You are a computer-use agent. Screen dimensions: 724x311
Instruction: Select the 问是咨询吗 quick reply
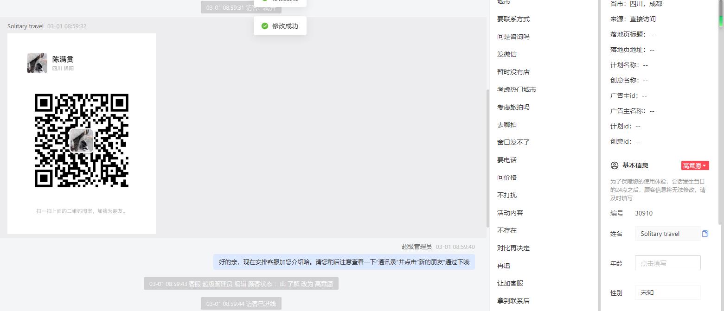tap(513, 37)
